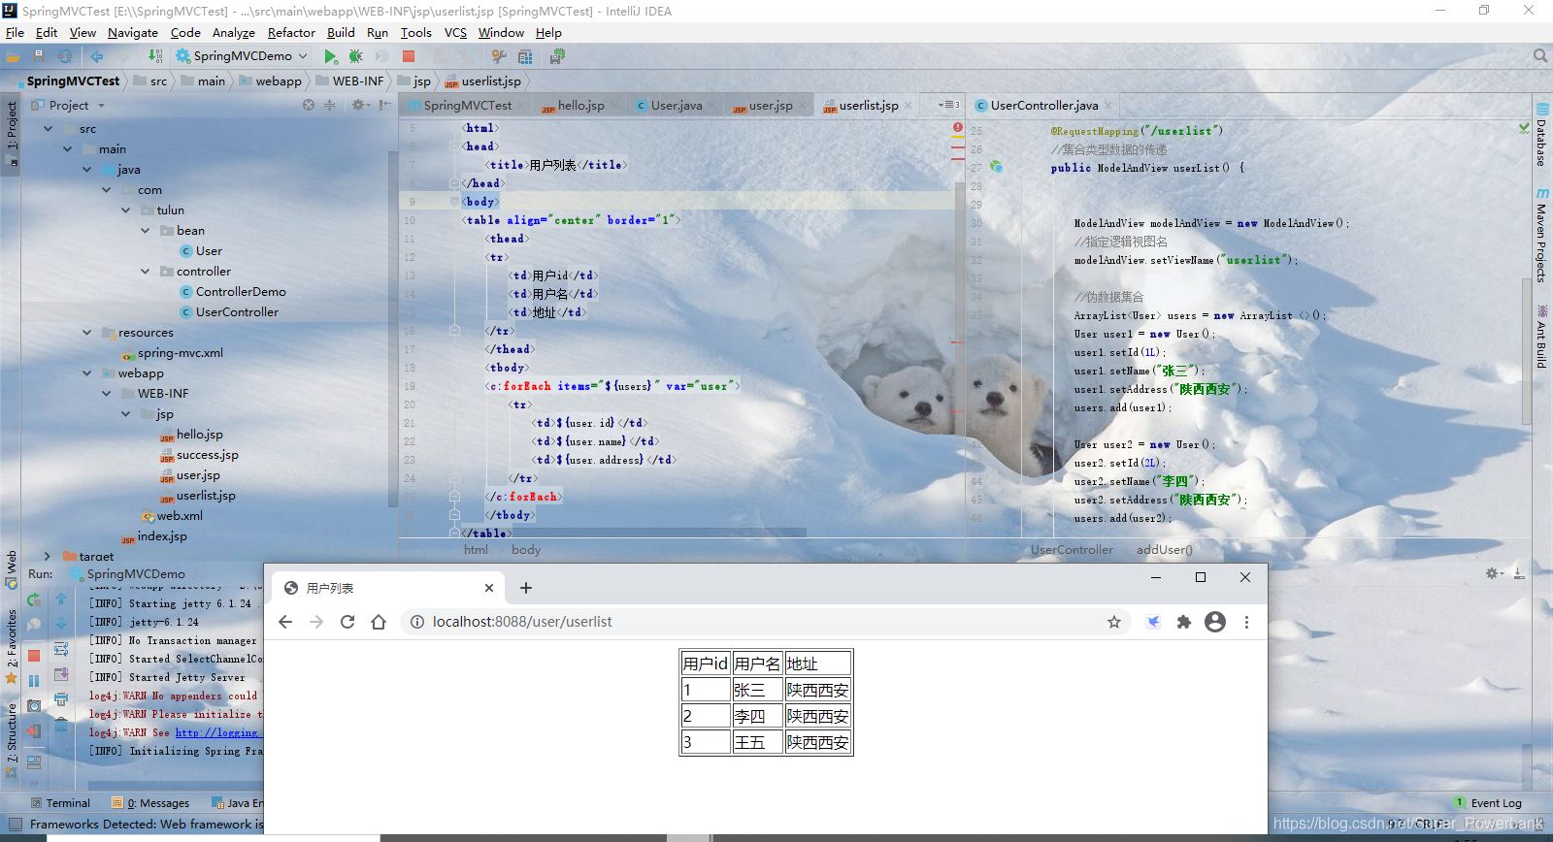Rerun SpringMVCDemo in the Run panel
The width and height of the screenshot is (1553, 842).
click(x=34, y=599)
